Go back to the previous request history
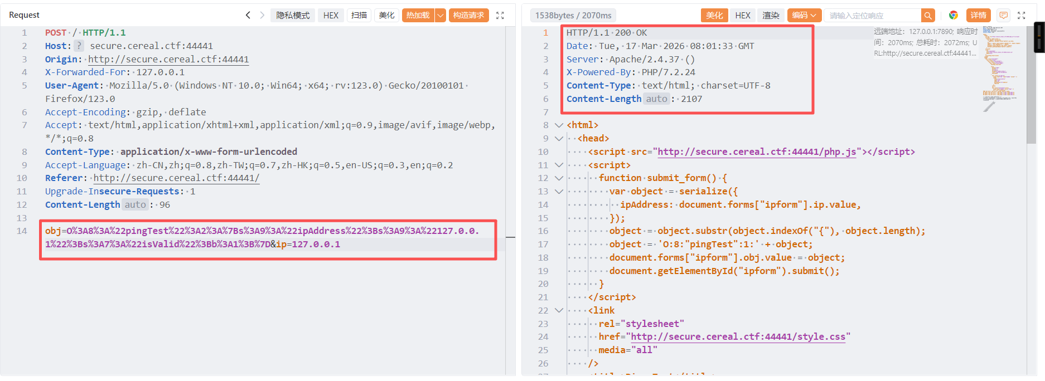Screen dimensions: 1045x381 (x=248, y=15)
